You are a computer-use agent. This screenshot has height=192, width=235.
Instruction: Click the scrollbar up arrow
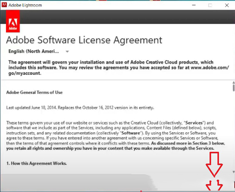pyautogui.click(x=234, y=82)
